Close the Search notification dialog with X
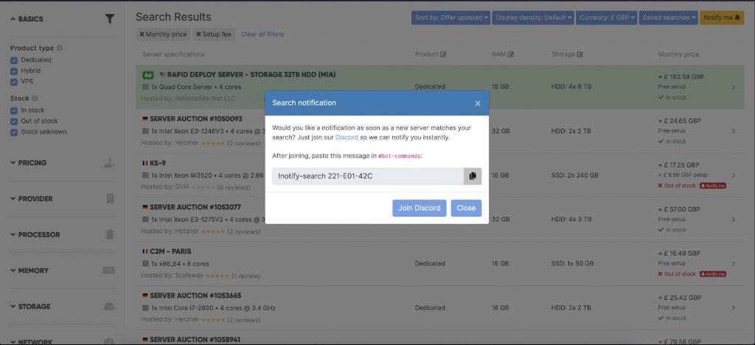755x345 pixels. (x=478, y=103)
